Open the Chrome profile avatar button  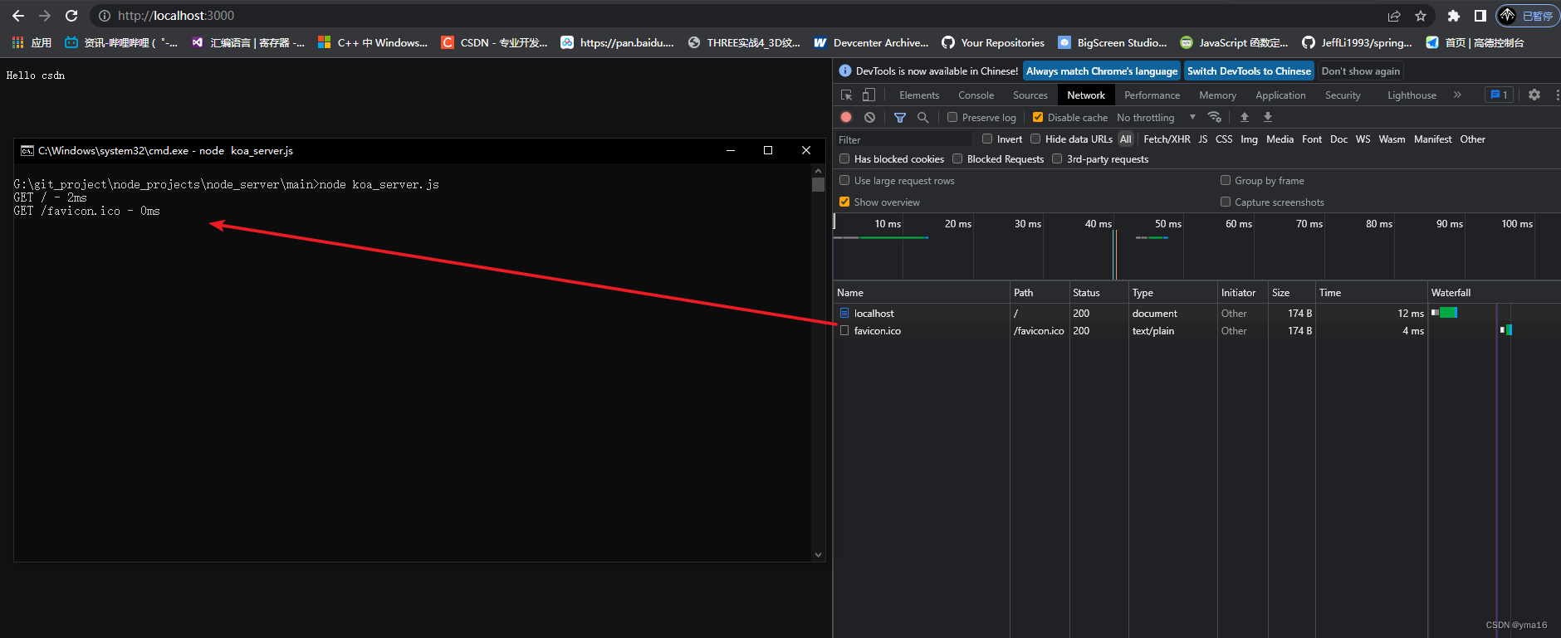(1527, 16)
